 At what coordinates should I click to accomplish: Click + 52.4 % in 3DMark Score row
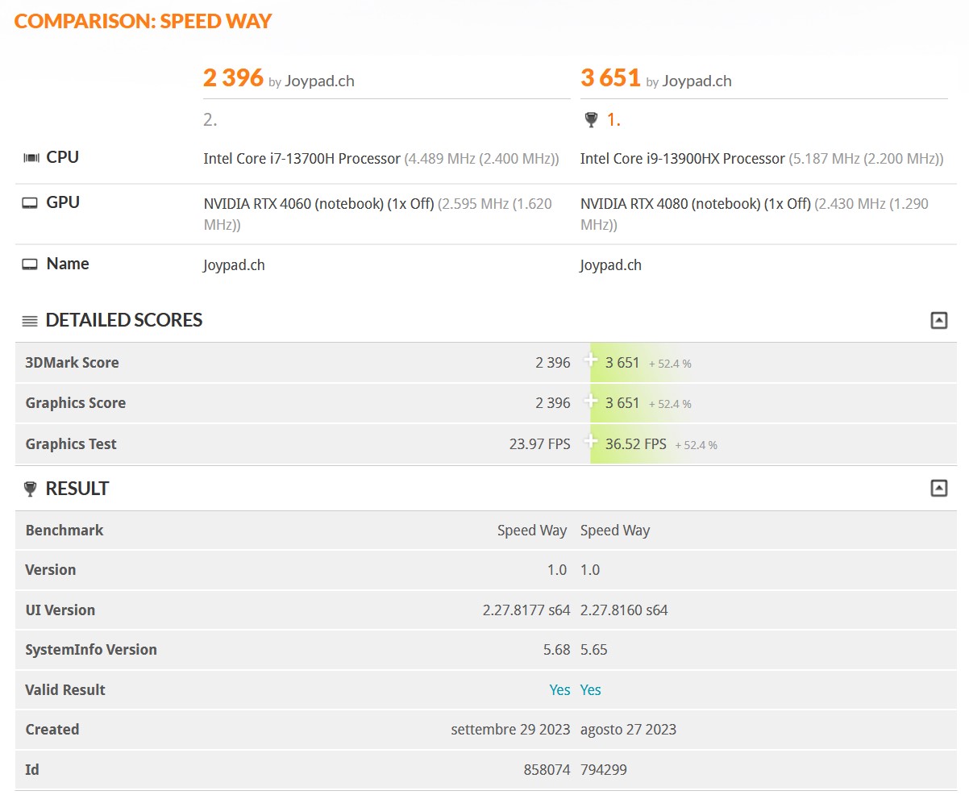point(670,364)
